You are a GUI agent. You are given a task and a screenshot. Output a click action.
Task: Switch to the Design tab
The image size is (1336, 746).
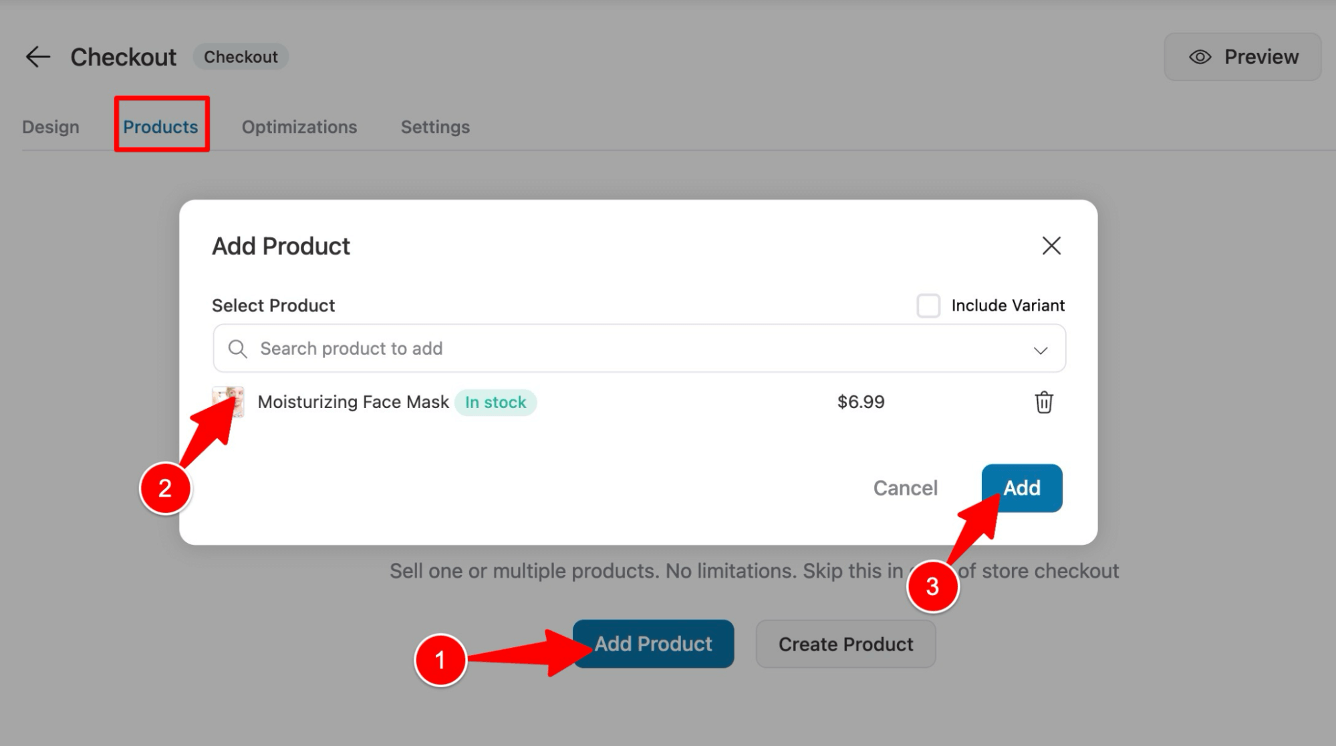[50, 126]
